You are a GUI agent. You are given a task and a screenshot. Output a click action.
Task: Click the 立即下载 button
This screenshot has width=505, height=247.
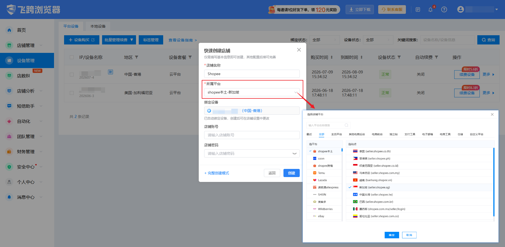coord(360,9)
